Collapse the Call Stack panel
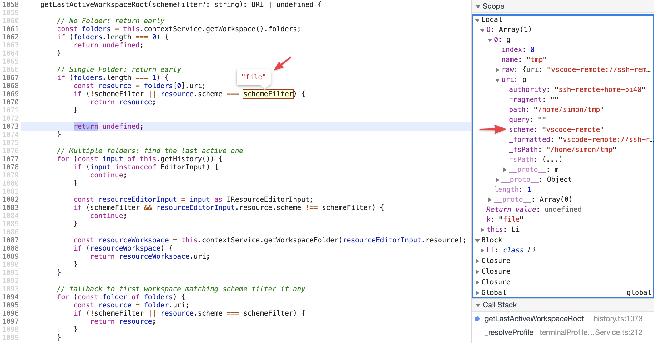Viewport: 654px width, 343px height. 477,305
